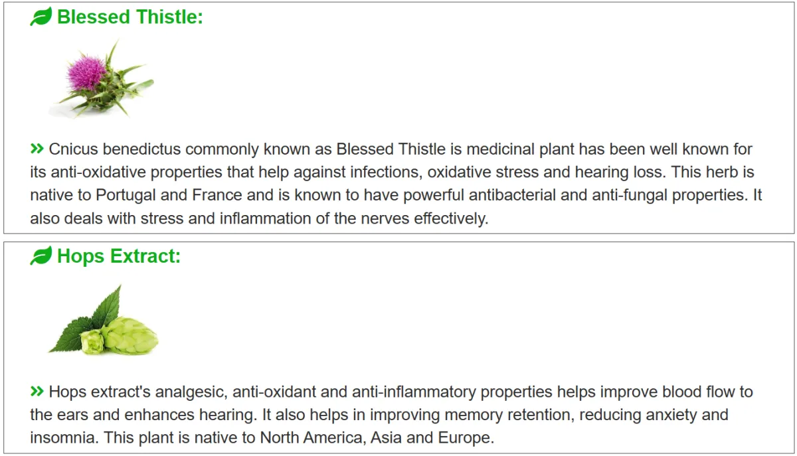Click the Hops Extract heading text
This screenshot has height=456, width=797.
point(119,256)
